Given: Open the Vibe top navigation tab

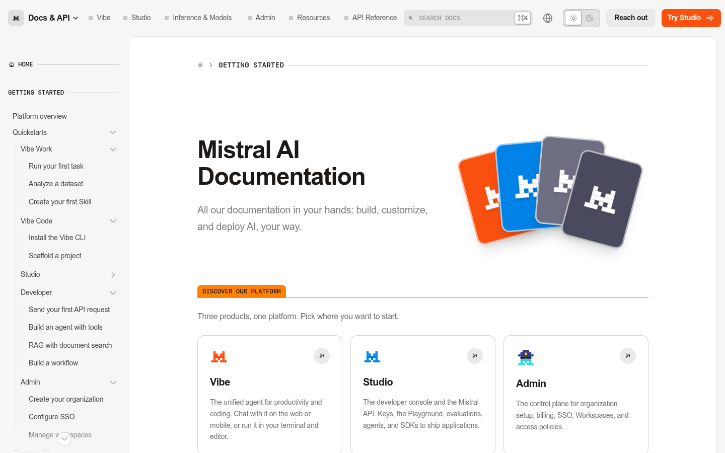Looking at the screenshot, I should 99,18.
